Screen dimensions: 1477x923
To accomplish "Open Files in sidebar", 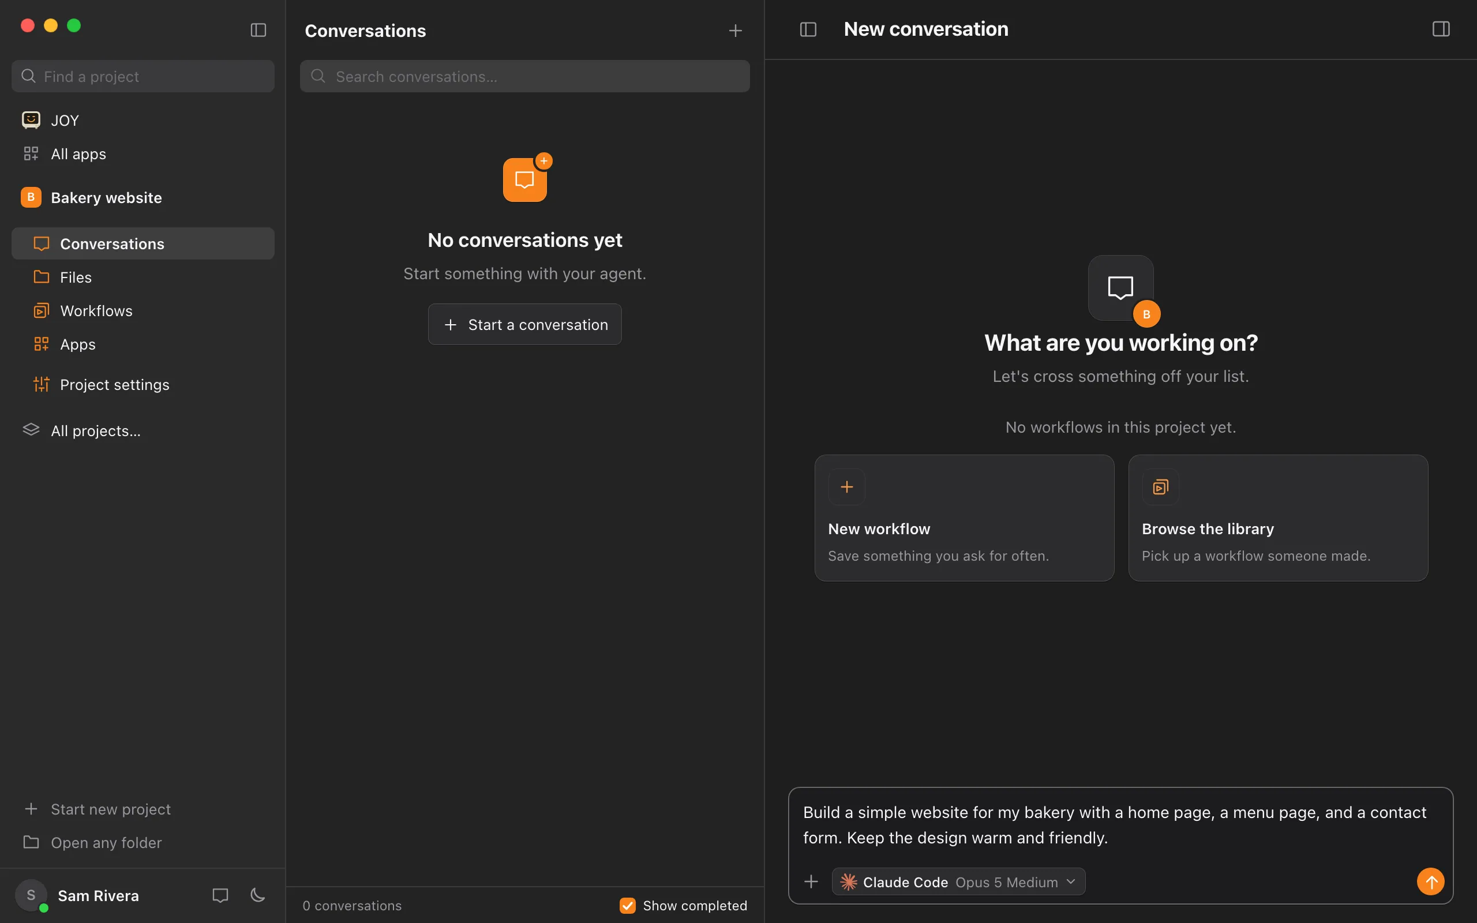I will (x=143, y=277).
